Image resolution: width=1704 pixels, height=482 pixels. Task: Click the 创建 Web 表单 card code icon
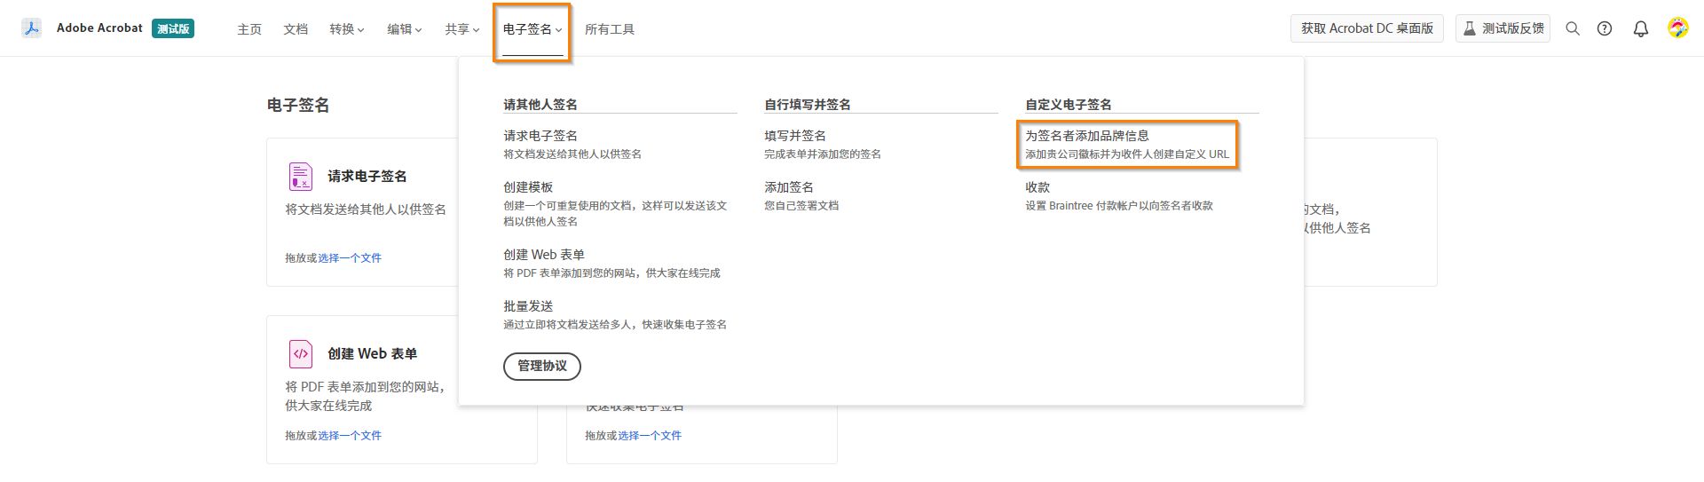[301, 353]
